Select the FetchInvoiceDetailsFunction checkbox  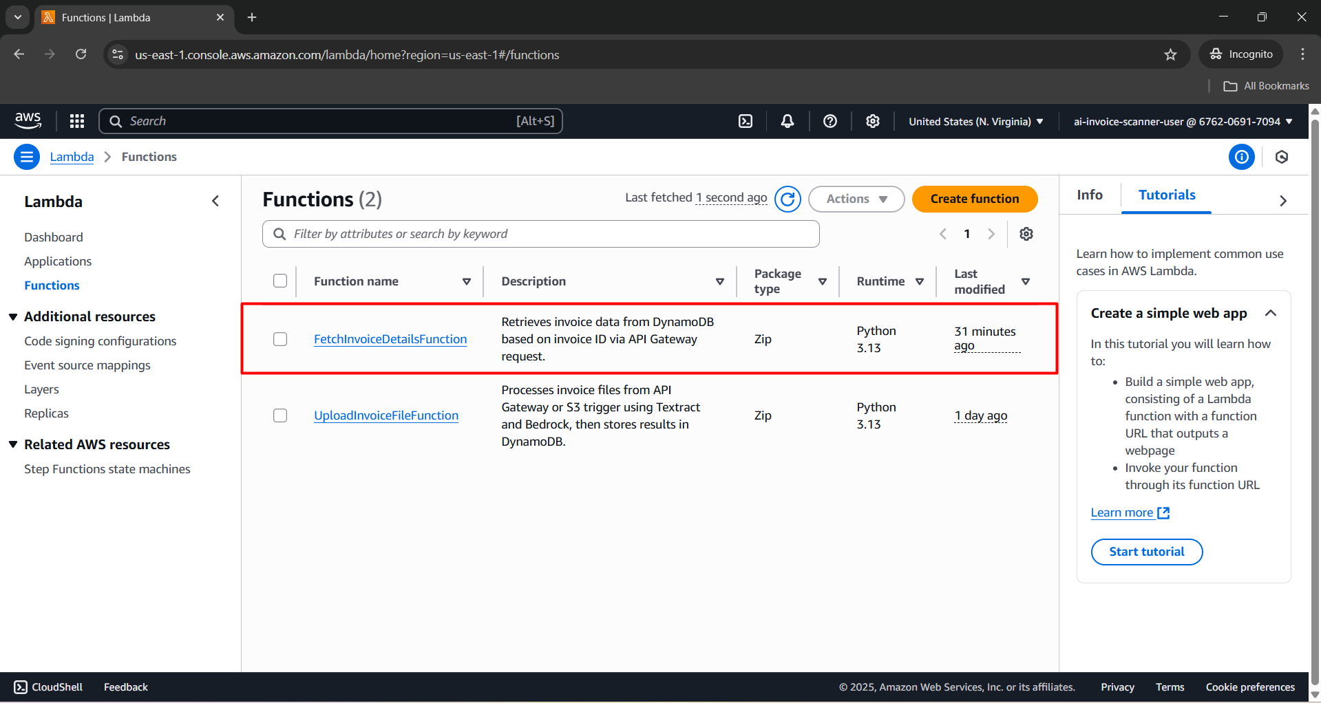280,339
